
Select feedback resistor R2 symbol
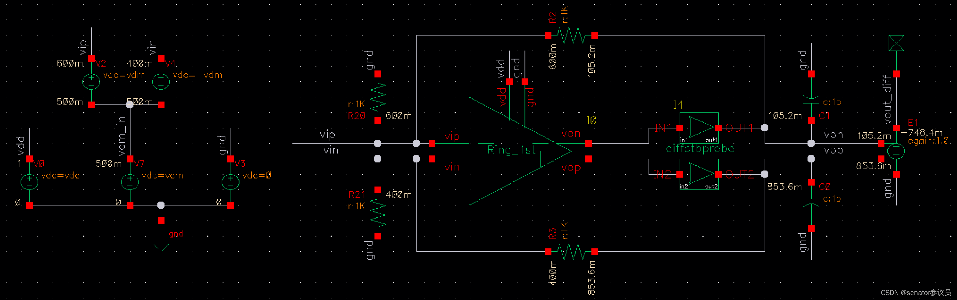(571, 36)
